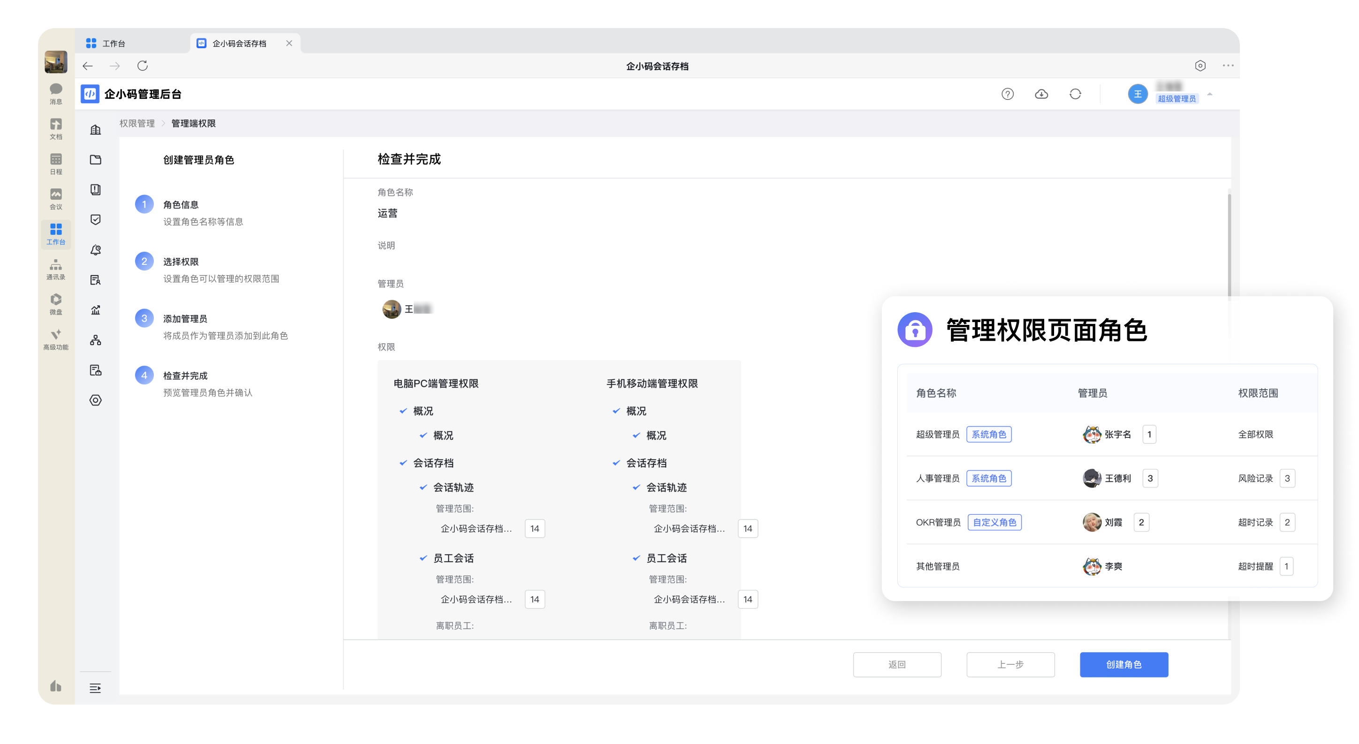Click the 自定义角色 tag for OKR管理员
Viewport: 1359px width, 744px height.
click(995, 522)
